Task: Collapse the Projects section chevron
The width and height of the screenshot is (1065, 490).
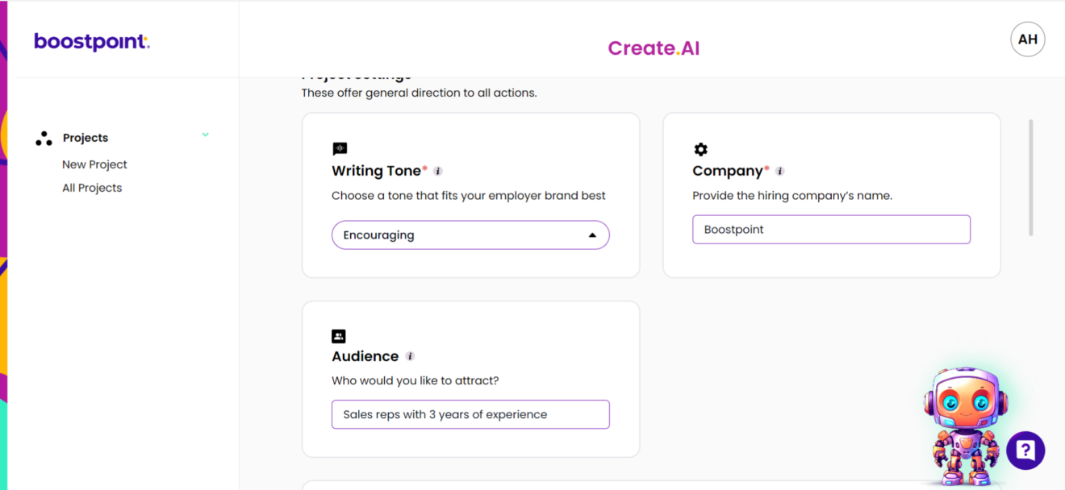Action: [x=205, y=135]
